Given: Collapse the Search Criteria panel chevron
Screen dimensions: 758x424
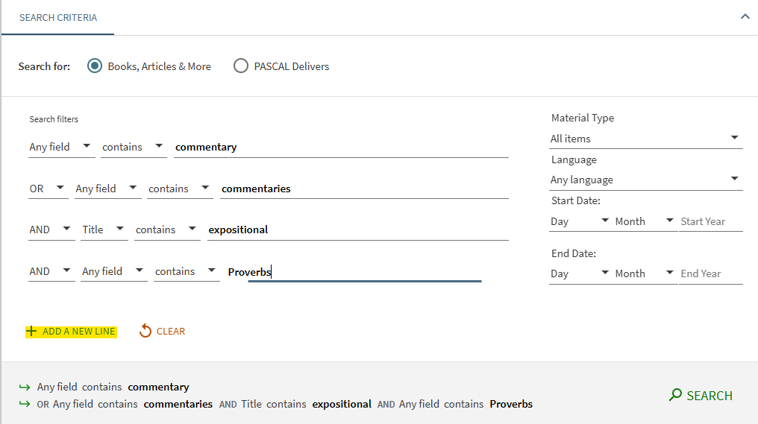Looking at the screenshot, I should pos(745,16).
